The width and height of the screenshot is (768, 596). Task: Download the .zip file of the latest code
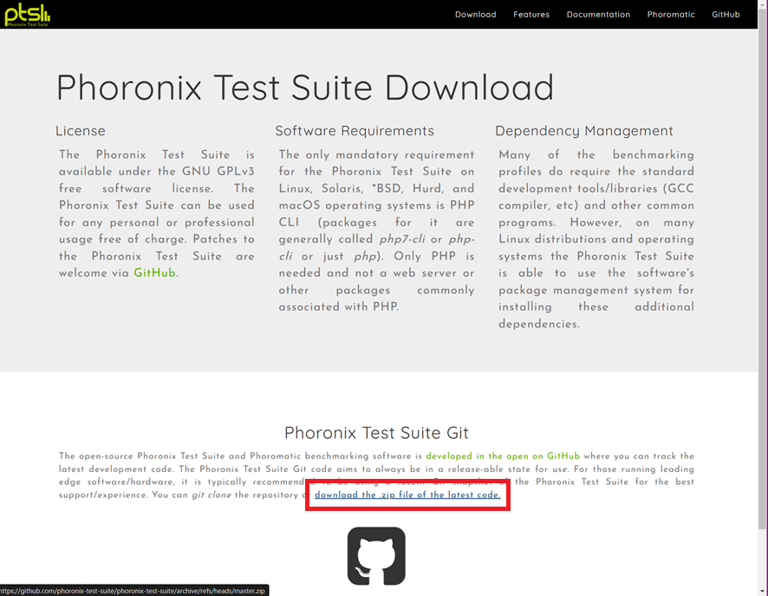pos(407,495)
